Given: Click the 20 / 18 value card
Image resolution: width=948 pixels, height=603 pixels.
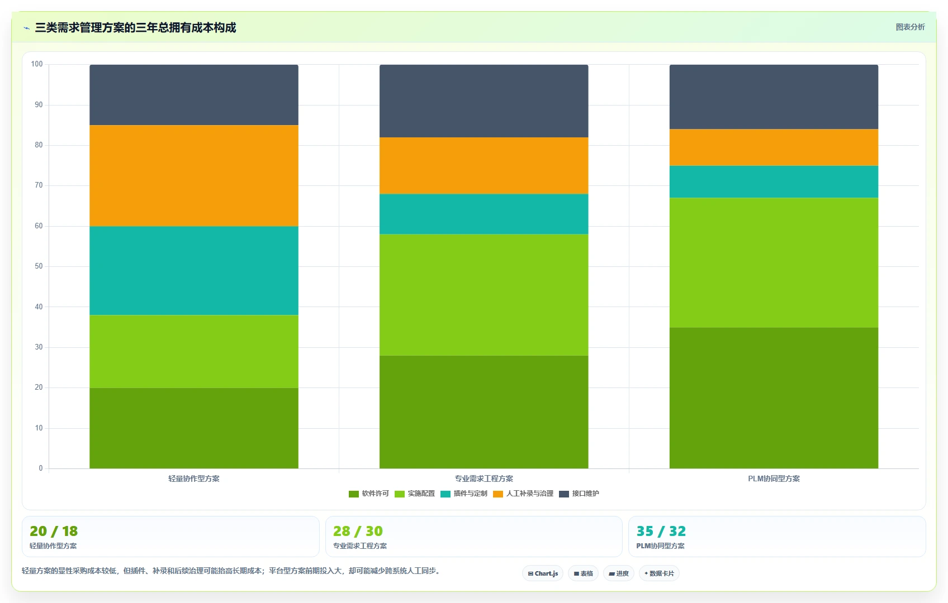Looking at the screenshot, I should tap(170, 537).
